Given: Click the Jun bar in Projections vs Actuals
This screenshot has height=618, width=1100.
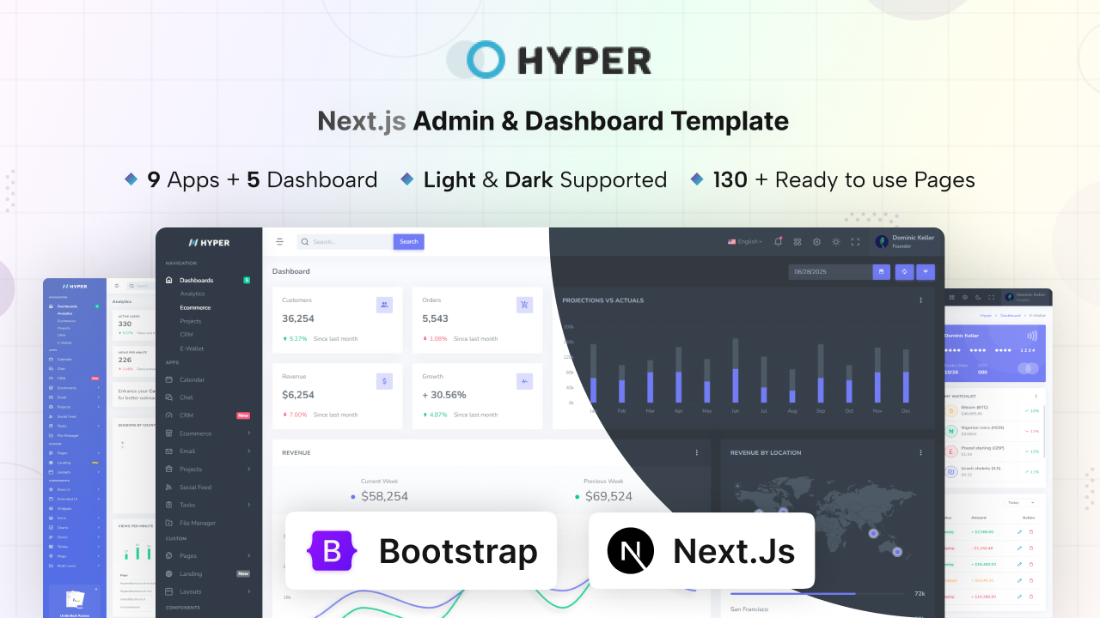Looking at the screenshot, I should pos(736,371).
